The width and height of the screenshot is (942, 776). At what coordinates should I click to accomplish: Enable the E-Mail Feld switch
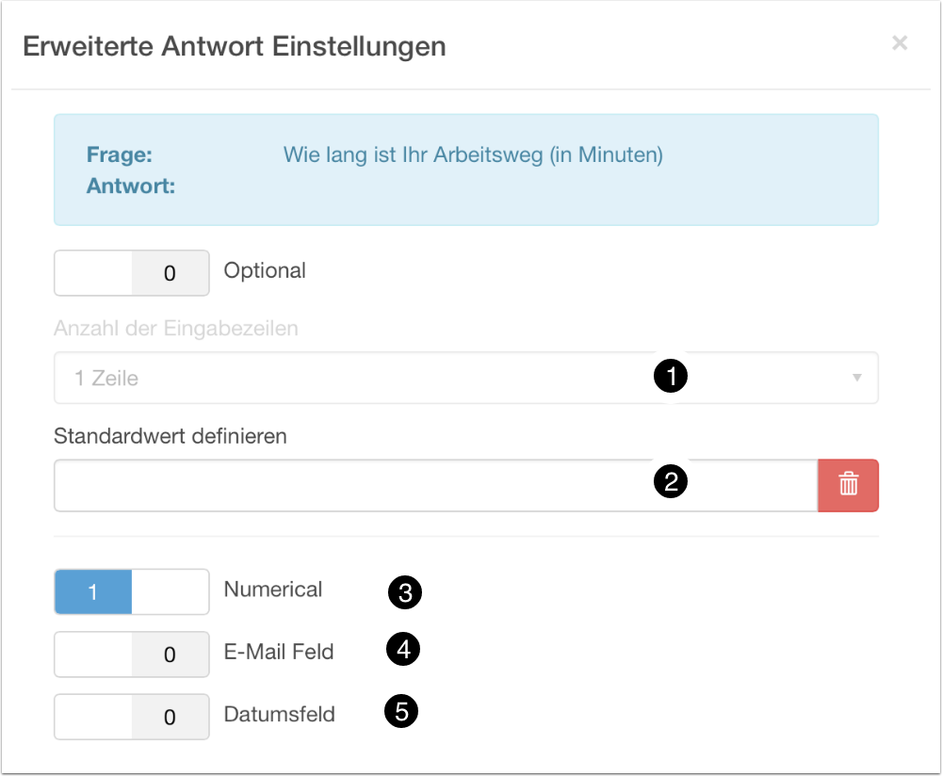point(132,655)
